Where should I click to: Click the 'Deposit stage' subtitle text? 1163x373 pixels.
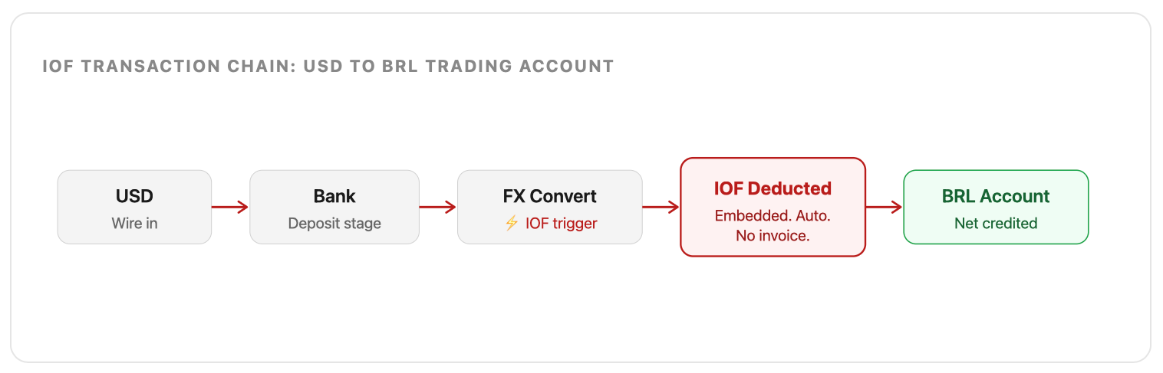[334, 224]
